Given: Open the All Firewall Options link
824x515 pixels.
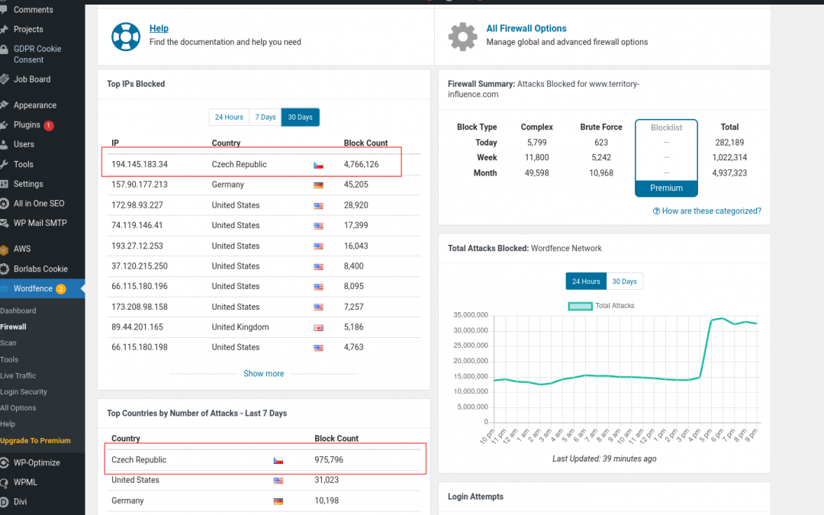Looking at the screenshot, I should coord(526,28).
